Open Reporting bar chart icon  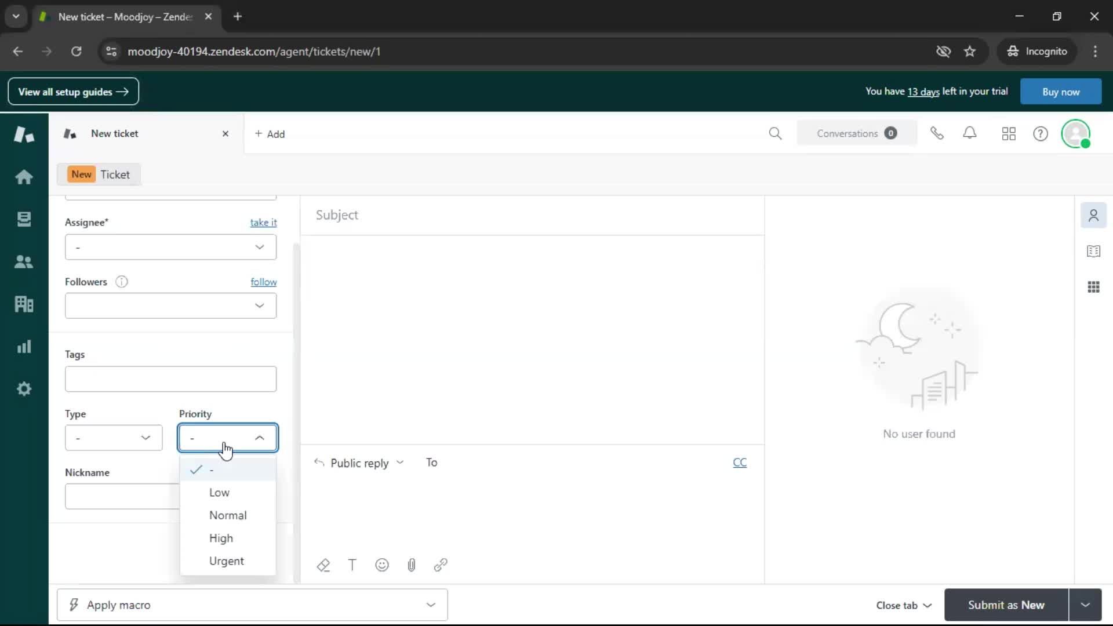(x=24, y=347)
